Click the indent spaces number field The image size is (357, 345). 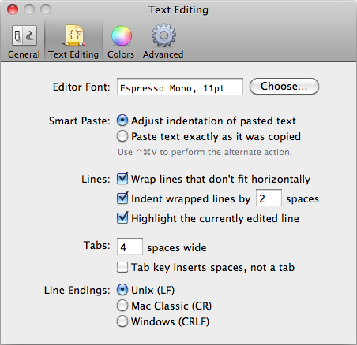coord(269,198)
